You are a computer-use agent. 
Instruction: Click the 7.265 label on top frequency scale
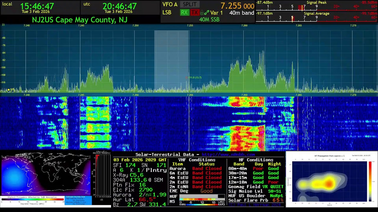[299, 26]
